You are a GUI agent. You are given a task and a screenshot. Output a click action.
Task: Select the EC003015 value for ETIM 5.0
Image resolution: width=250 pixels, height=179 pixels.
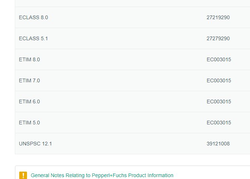click(219, 123)
